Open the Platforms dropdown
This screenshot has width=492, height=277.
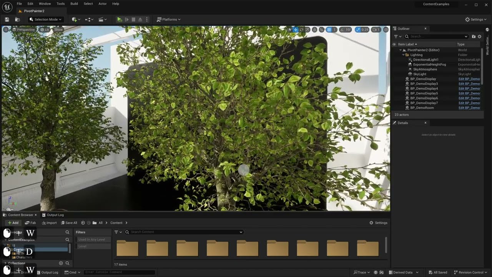tap(169, 19)
